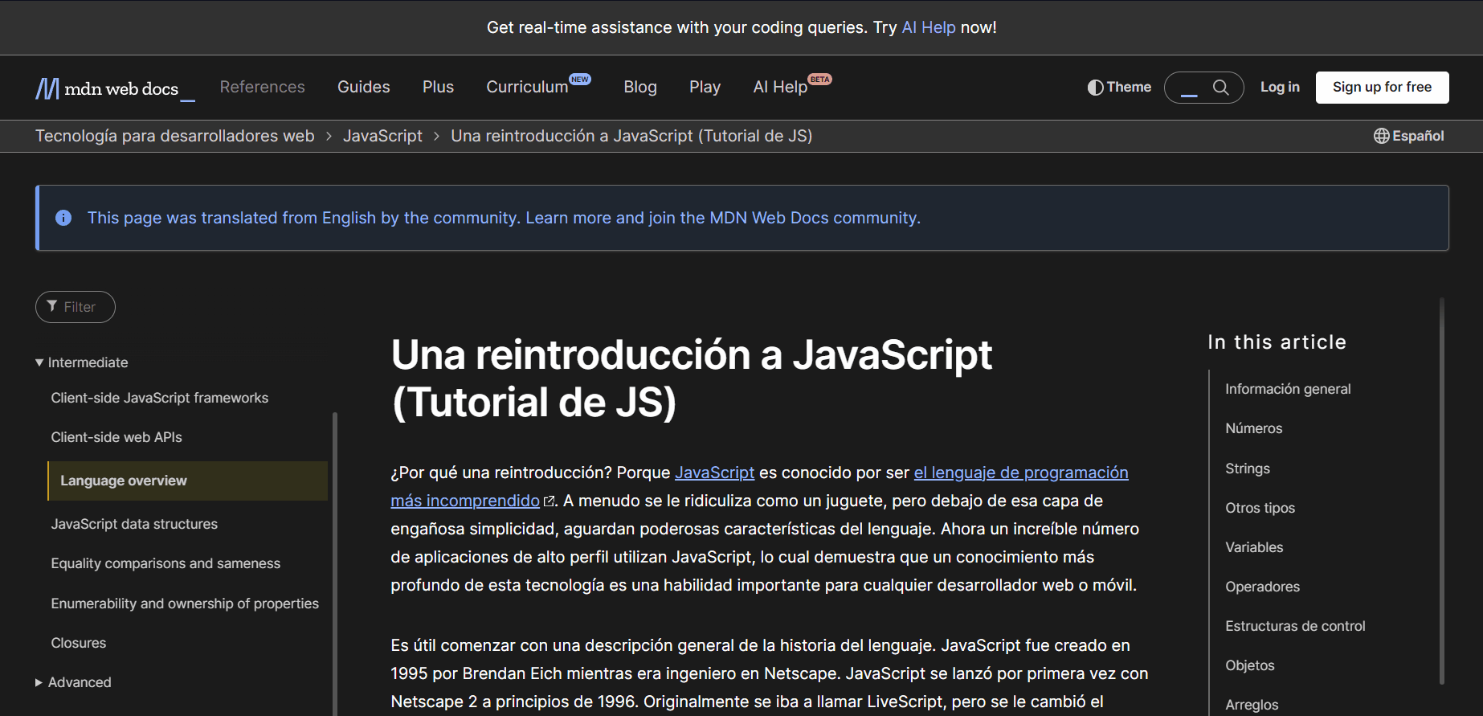Open the AI Help link in top banner
Screen dimensions: 1483x716
coord(928,27)
